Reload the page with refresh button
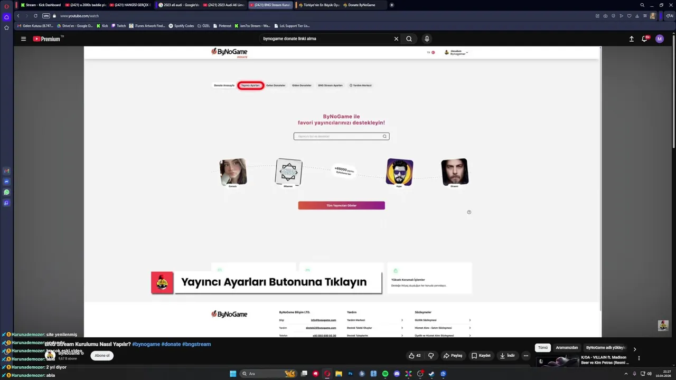Viewport: 676px width, 380px height. pos(35,16)
